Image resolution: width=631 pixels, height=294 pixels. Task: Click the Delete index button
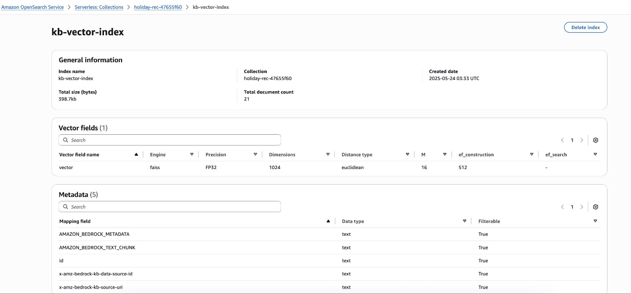585,27
